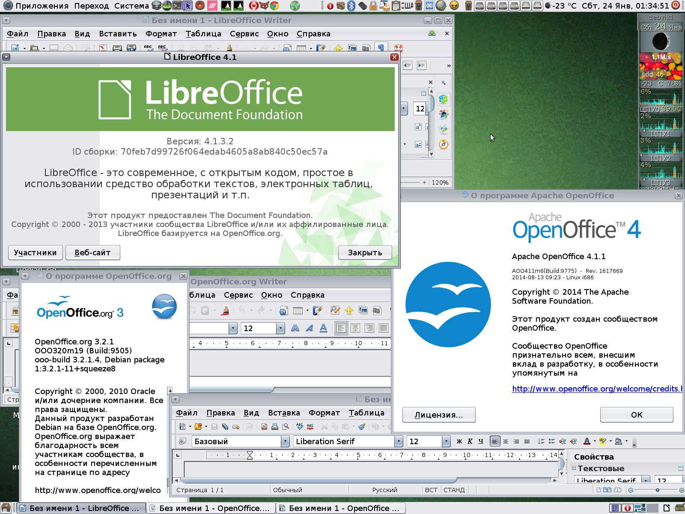Insert table icon in OpenOffice.org Writer toolbar
685x514 pixels.
298,311
